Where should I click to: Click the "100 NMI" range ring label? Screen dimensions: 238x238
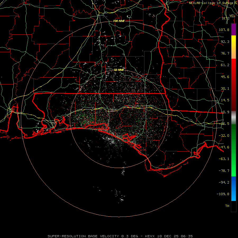[119, 21]
